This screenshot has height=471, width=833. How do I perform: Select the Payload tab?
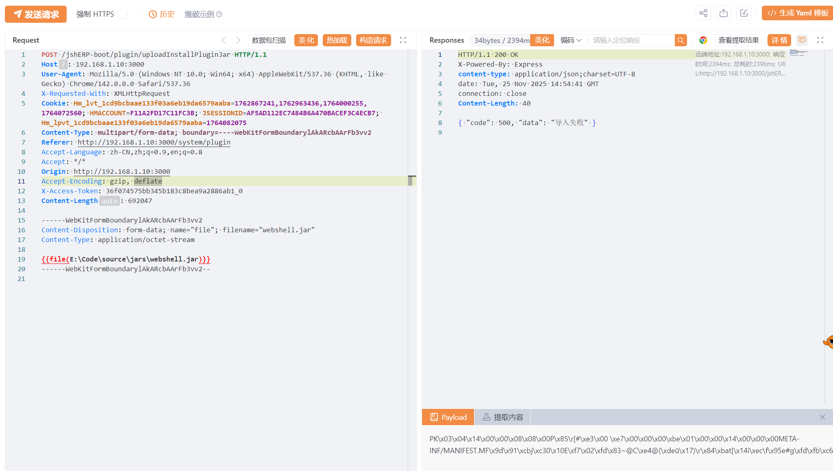448,417
